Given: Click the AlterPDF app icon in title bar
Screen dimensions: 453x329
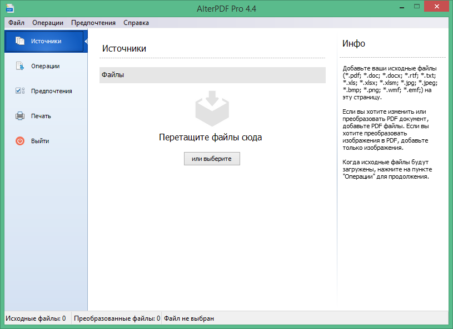Looking at the screenshot, I should point(10,8).
